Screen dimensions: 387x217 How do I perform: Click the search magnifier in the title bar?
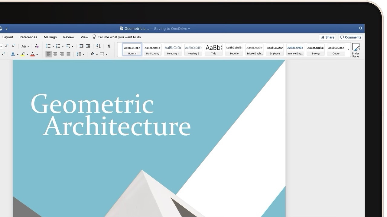pos(361,29)
